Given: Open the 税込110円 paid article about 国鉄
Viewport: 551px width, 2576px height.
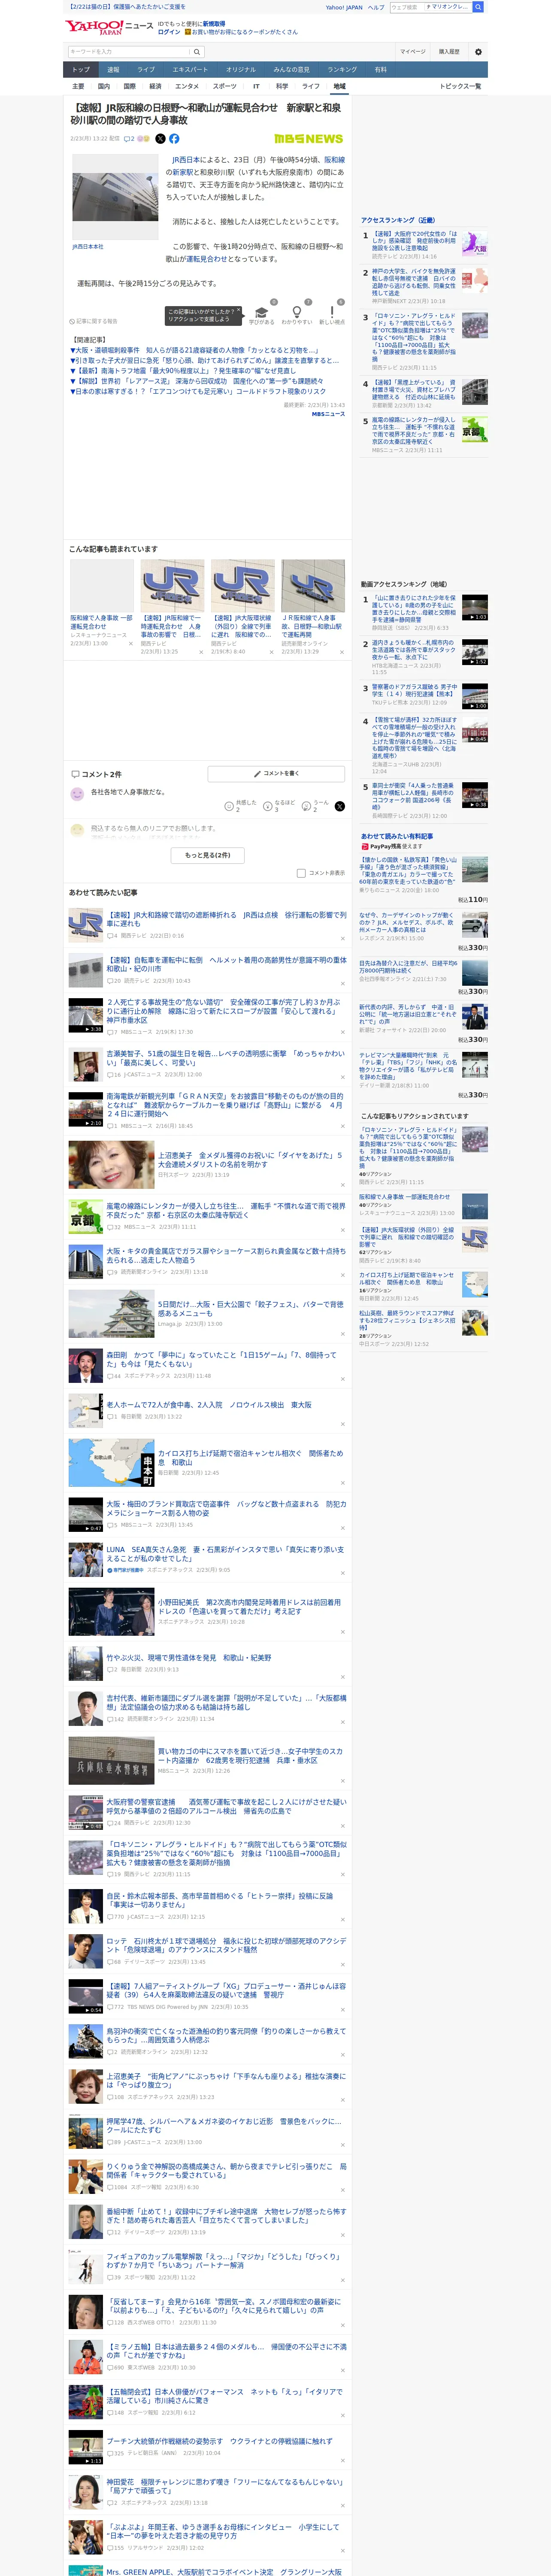Looking at the screenshot, I should (x=408, y=871).
